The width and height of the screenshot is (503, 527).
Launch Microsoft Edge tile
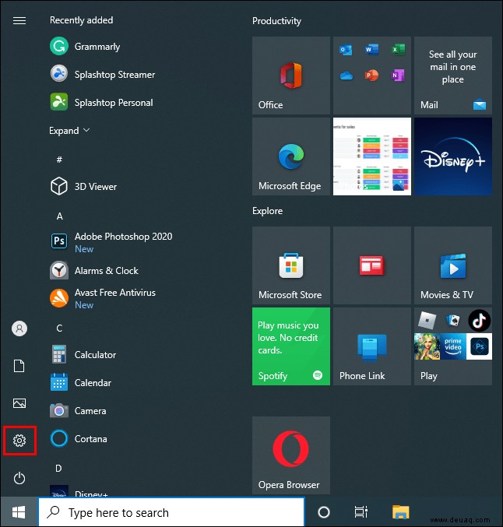(291, 156)
